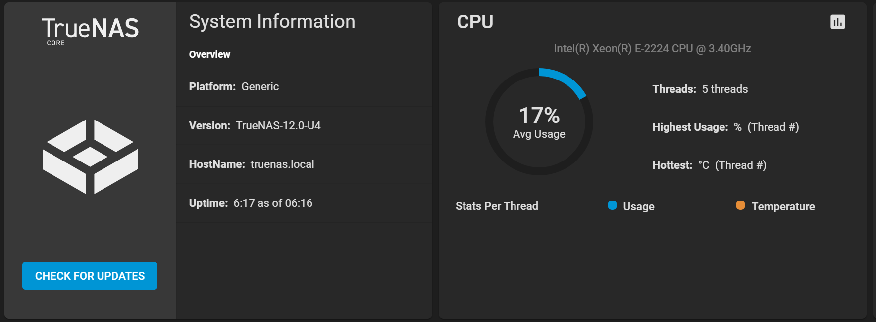Click the orange Temperature legend dot
Image resolution: width=876 pixels, height=322 pixels.
point(740,205)
